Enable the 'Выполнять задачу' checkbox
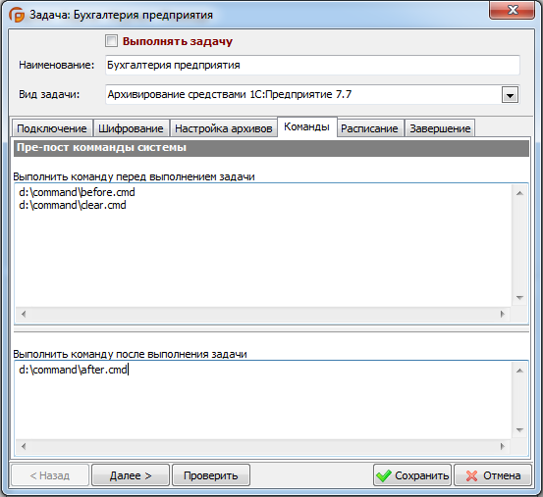 coord(112,41)
